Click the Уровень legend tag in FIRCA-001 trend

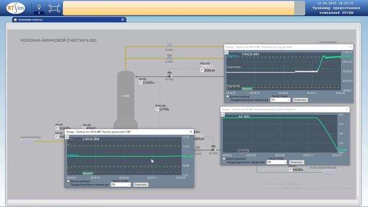click(x=247, y=89)
